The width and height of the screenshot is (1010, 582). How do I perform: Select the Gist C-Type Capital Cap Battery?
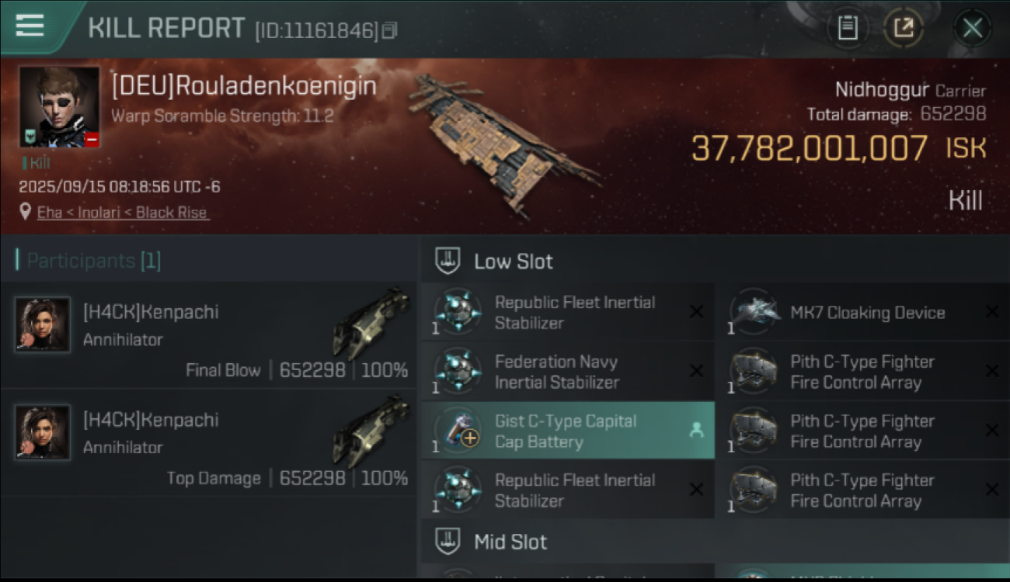pos(567,431)
